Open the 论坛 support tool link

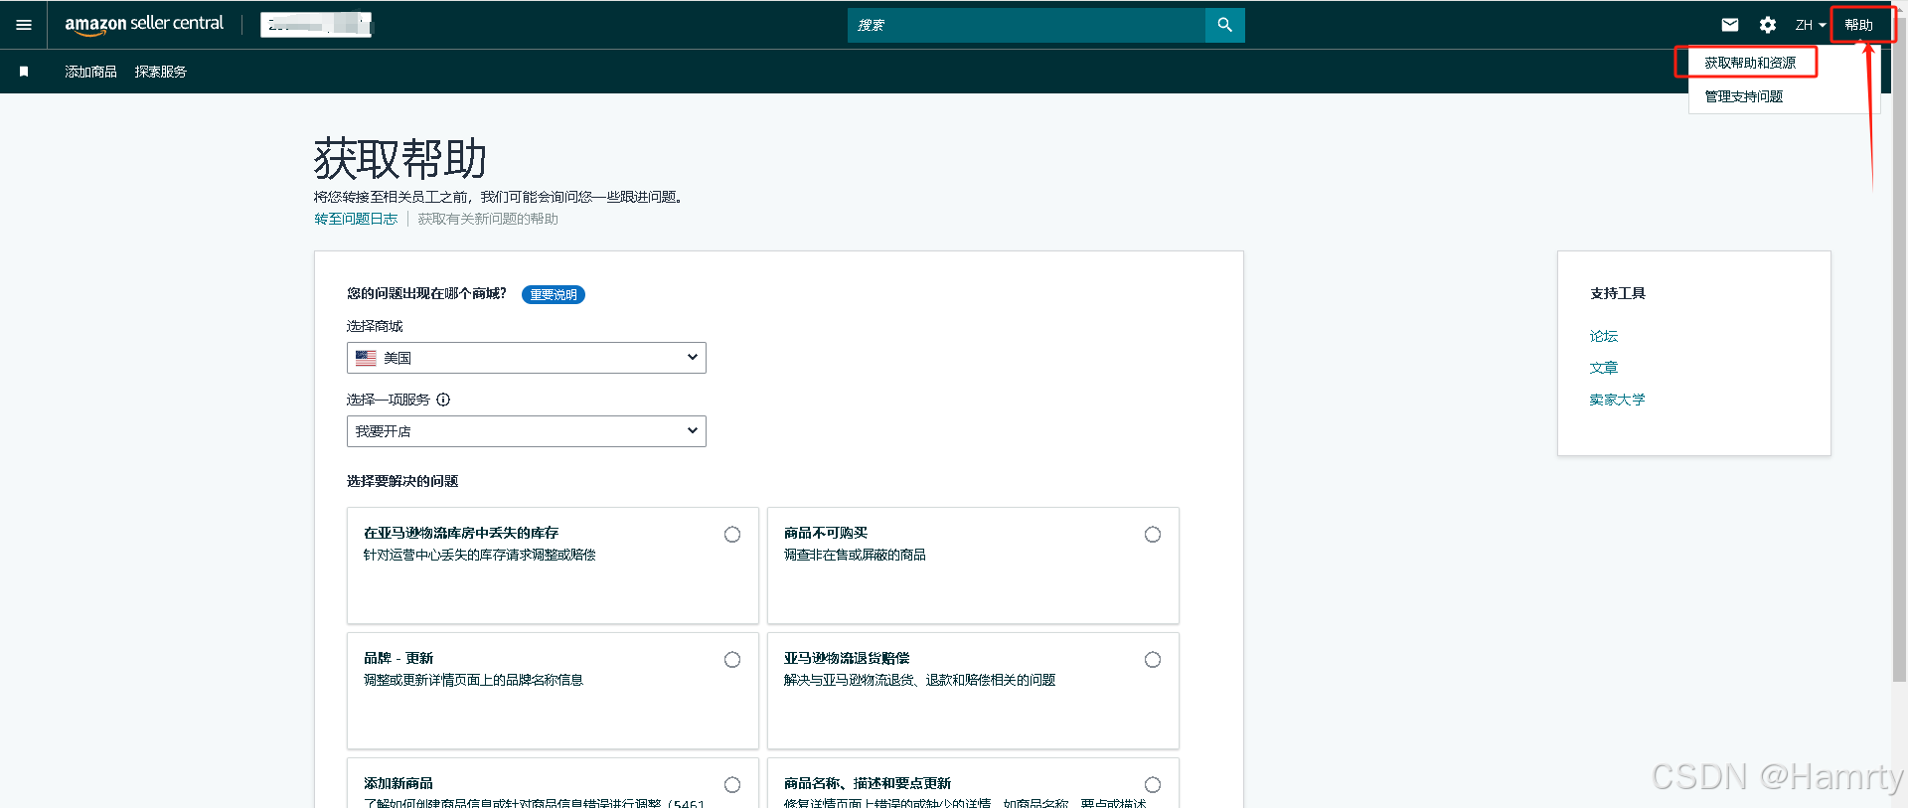pos(1604,336)
